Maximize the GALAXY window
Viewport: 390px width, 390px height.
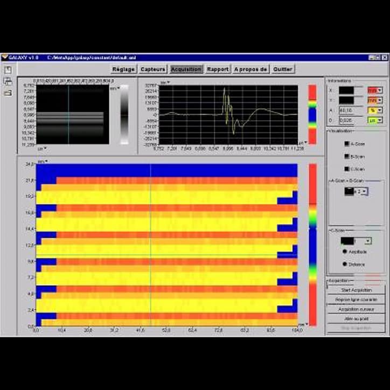tap(377, 58)
